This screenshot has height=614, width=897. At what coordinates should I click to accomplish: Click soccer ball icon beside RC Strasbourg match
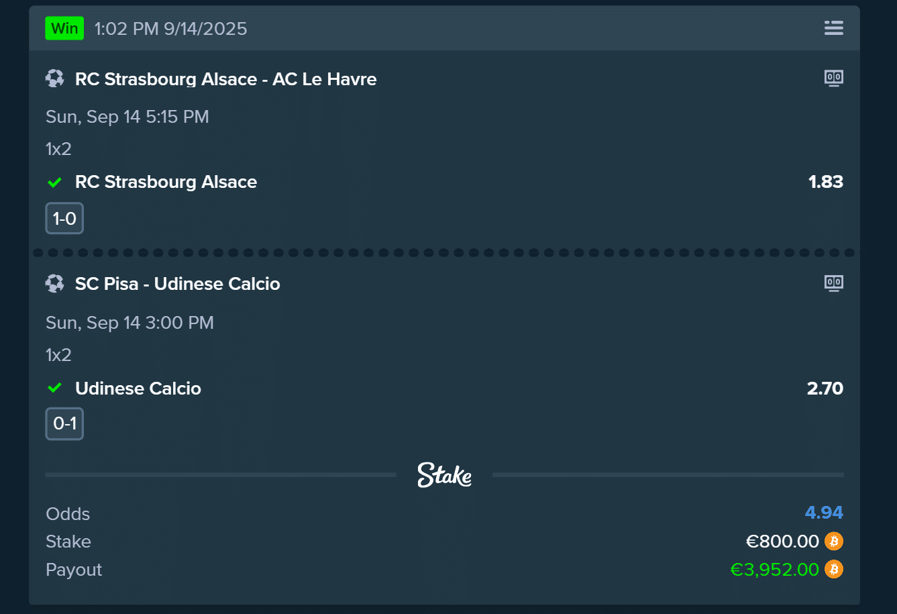(55, 79)
